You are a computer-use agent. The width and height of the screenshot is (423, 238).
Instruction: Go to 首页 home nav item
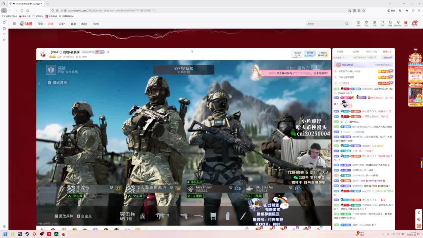40,24
